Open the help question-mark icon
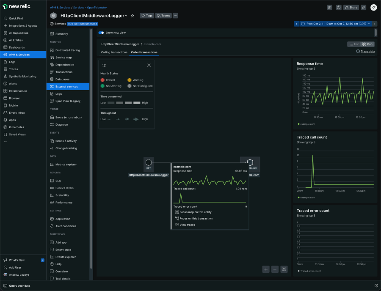The image size is (381, 291). pos(340,8)
